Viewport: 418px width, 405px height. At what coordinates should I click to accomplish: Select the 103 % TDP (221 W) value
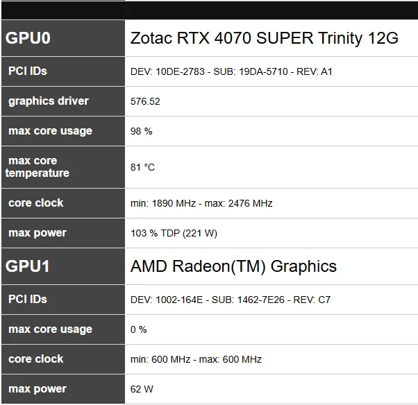click(174, 233)
